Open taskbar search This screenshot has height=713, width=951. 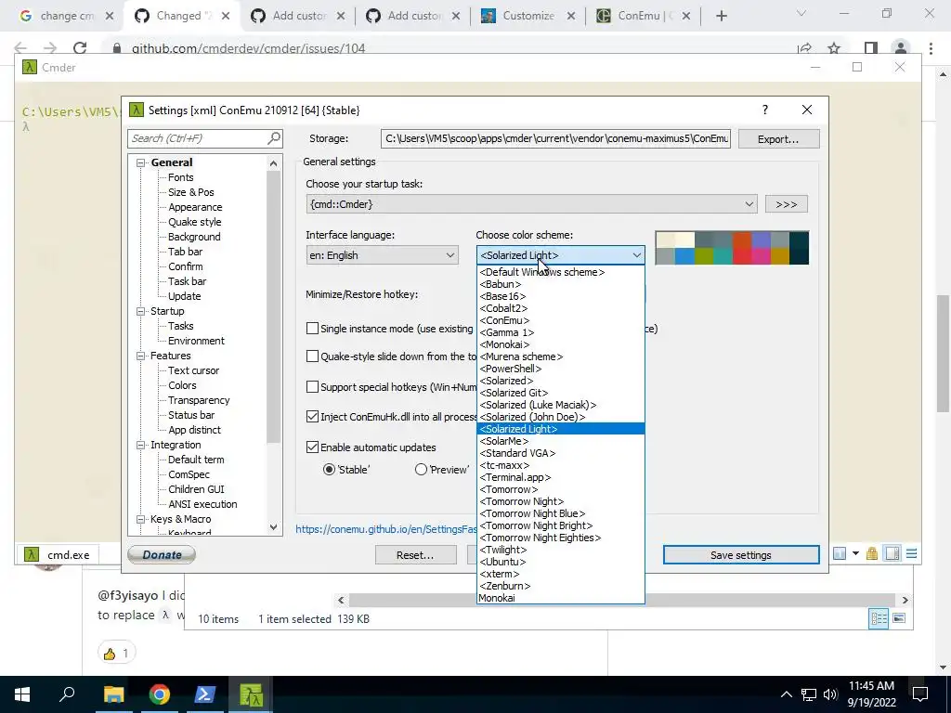coord(67,694)
